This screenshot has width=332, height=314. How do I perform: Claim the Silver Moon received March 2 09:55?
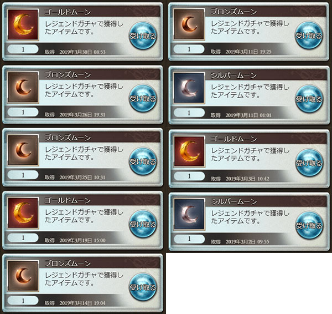coord(309,225)
